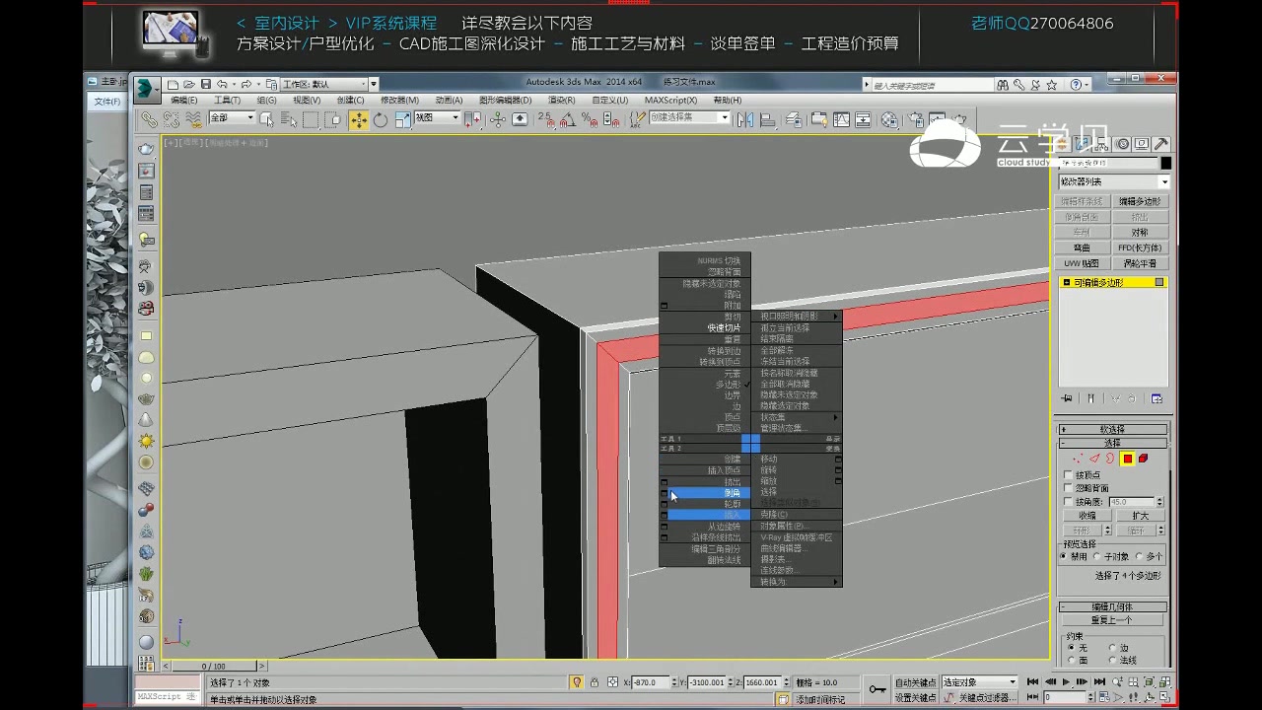Apply the 对称 modifier button
1262x710 pixels.
[1140, 233]
